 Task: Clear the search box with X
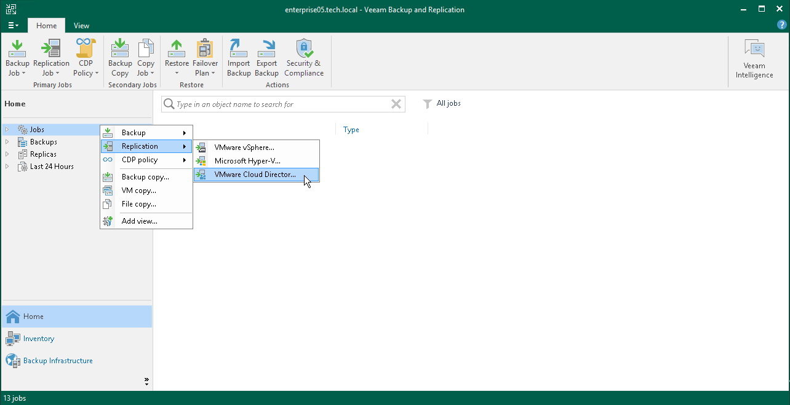tap(396, 104)
